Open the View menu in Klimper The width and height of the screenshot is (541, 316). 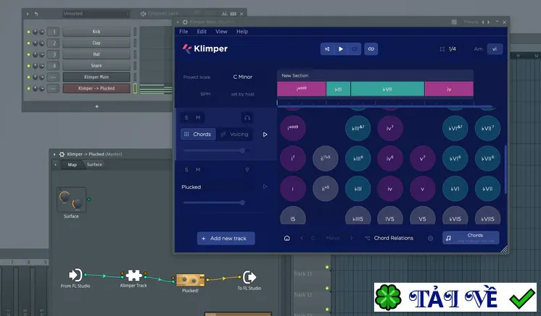[221, 31]
